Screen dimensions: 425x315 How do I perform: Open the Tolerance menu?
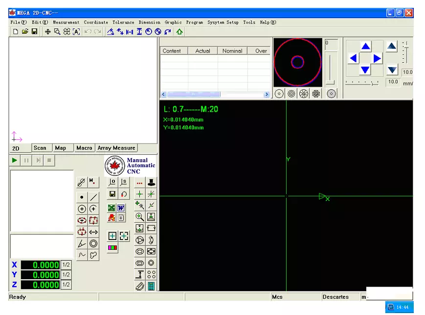click(x=123, y=22)
